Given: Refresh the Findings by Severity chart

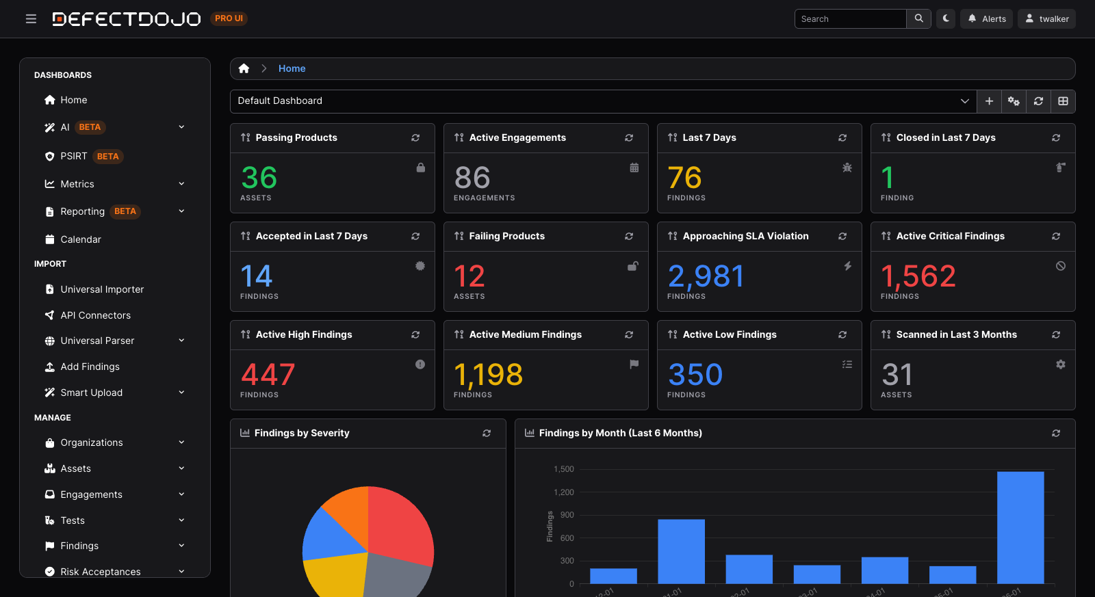Looking at the screenshot, I should click(487, 434).
